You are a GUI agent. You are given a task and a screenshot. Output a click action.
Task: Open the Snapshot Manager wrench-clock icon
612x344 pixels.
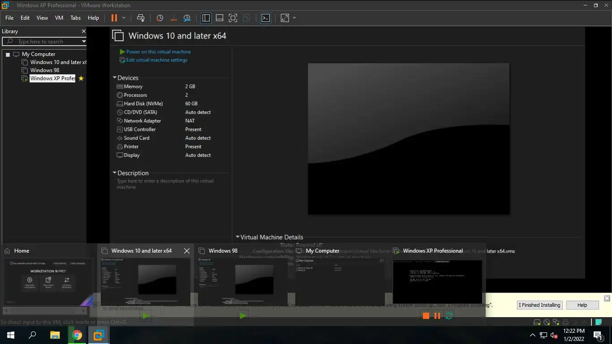187,18
